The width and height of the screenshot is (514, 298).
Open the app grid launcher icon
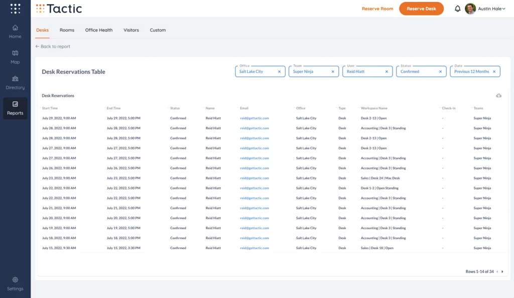click(15, 9)
